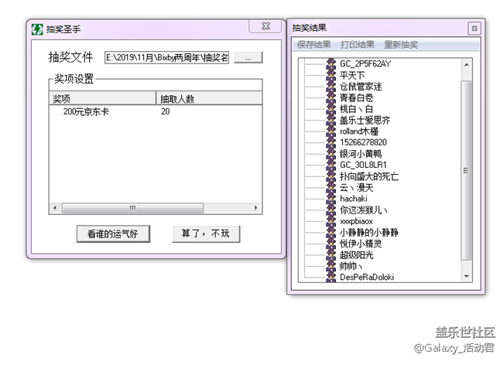Viewport: 503px width, 365px height.
Task: Click the 抽奖文件 path input field
Action: click(x=167, y=58)
